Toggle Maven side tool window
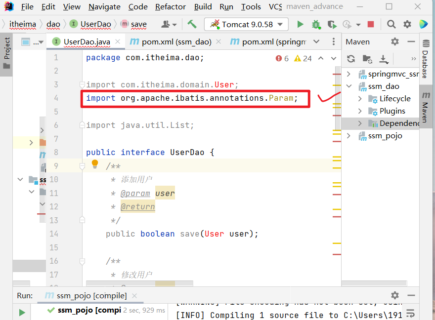435x320 pixels. pyautogui.click(x=425, y=107)
